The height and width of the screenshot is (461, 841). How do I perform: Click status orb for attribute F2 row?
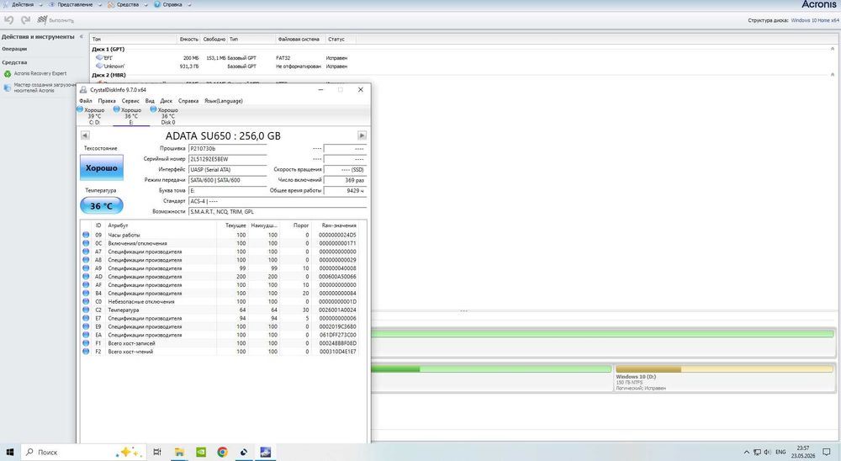(x=86, y=352)
